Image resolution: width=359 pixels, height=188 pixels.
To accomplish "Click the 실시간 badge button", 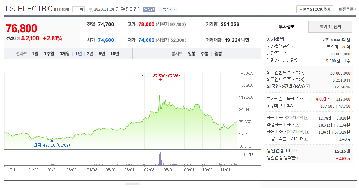I will pos(149,10).
